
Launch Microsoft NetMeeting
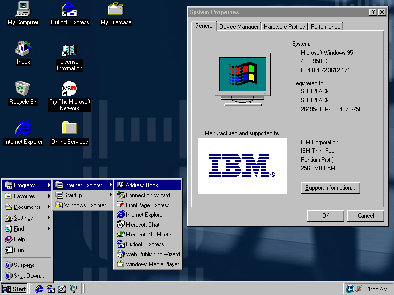tap(148, 235)
